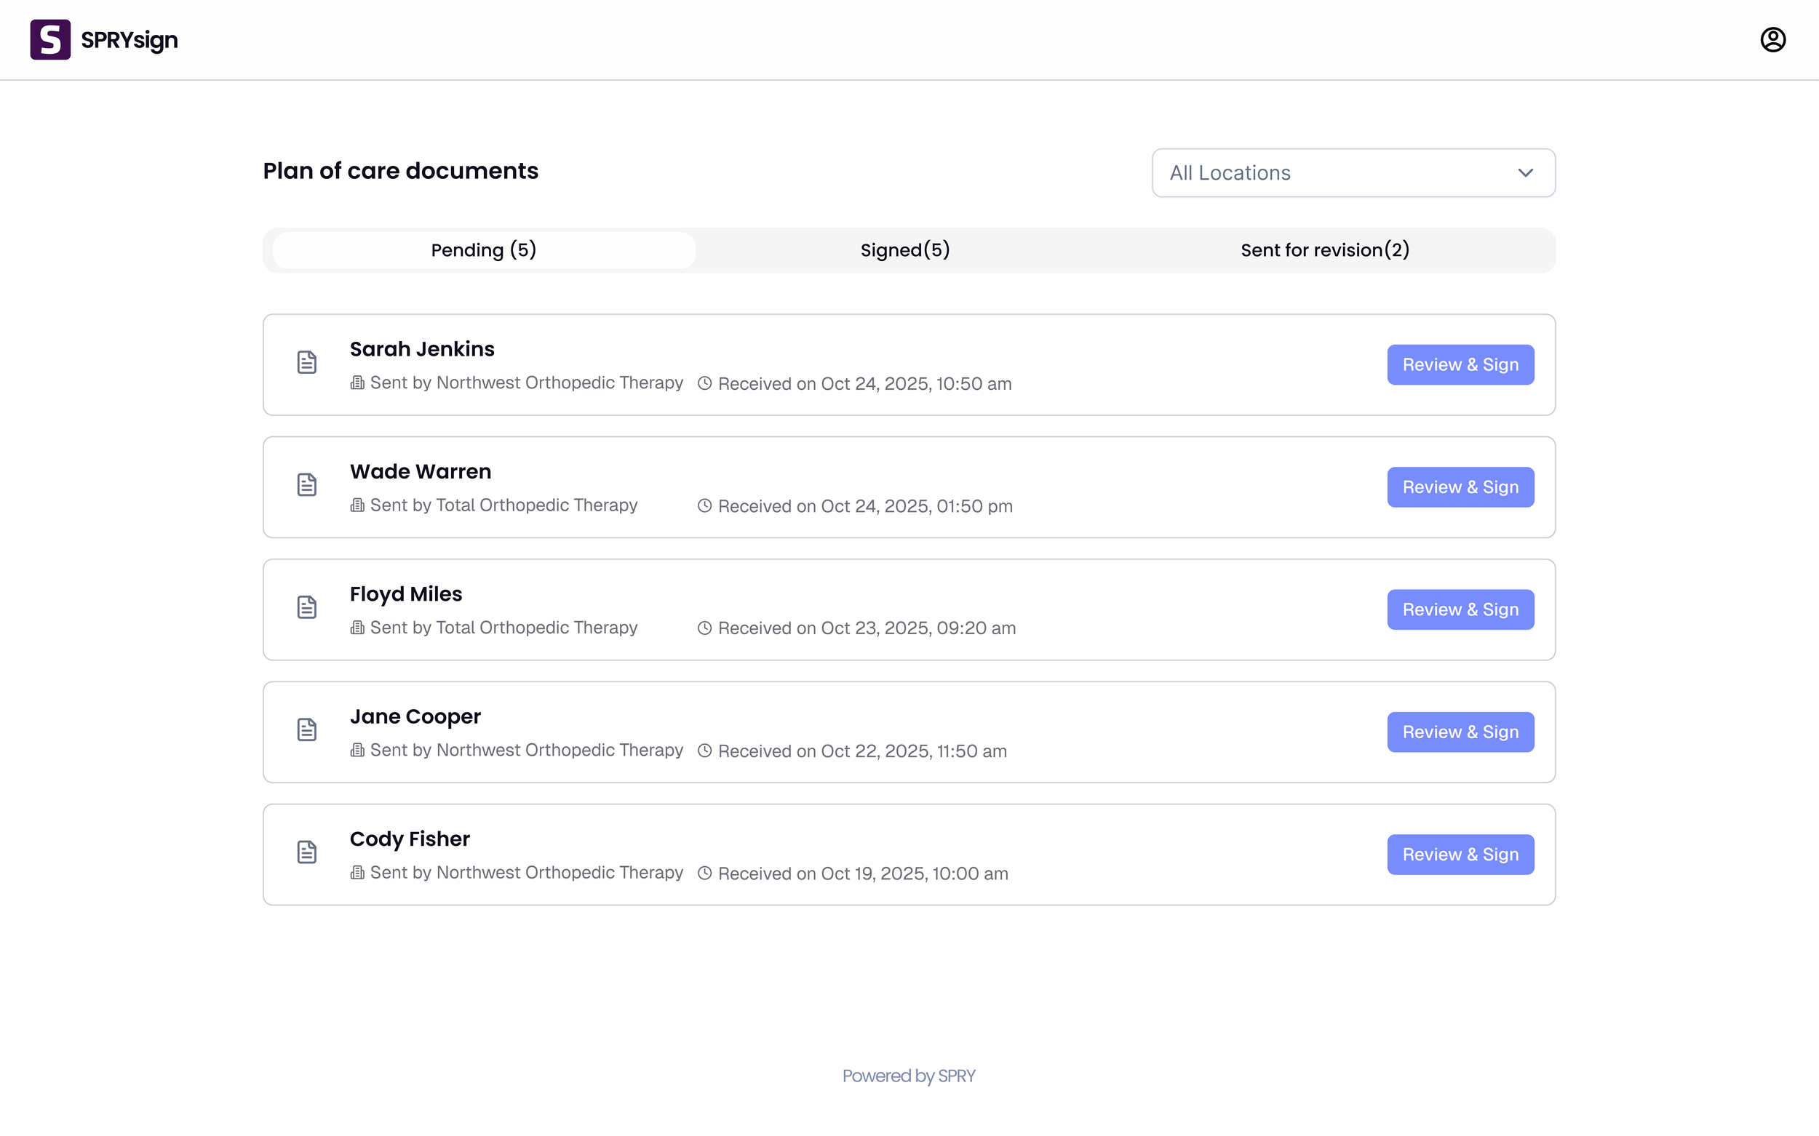Select patient name Floyd Miles
This screenshot has width=1819, height=1136.
(x=406, y=594)
